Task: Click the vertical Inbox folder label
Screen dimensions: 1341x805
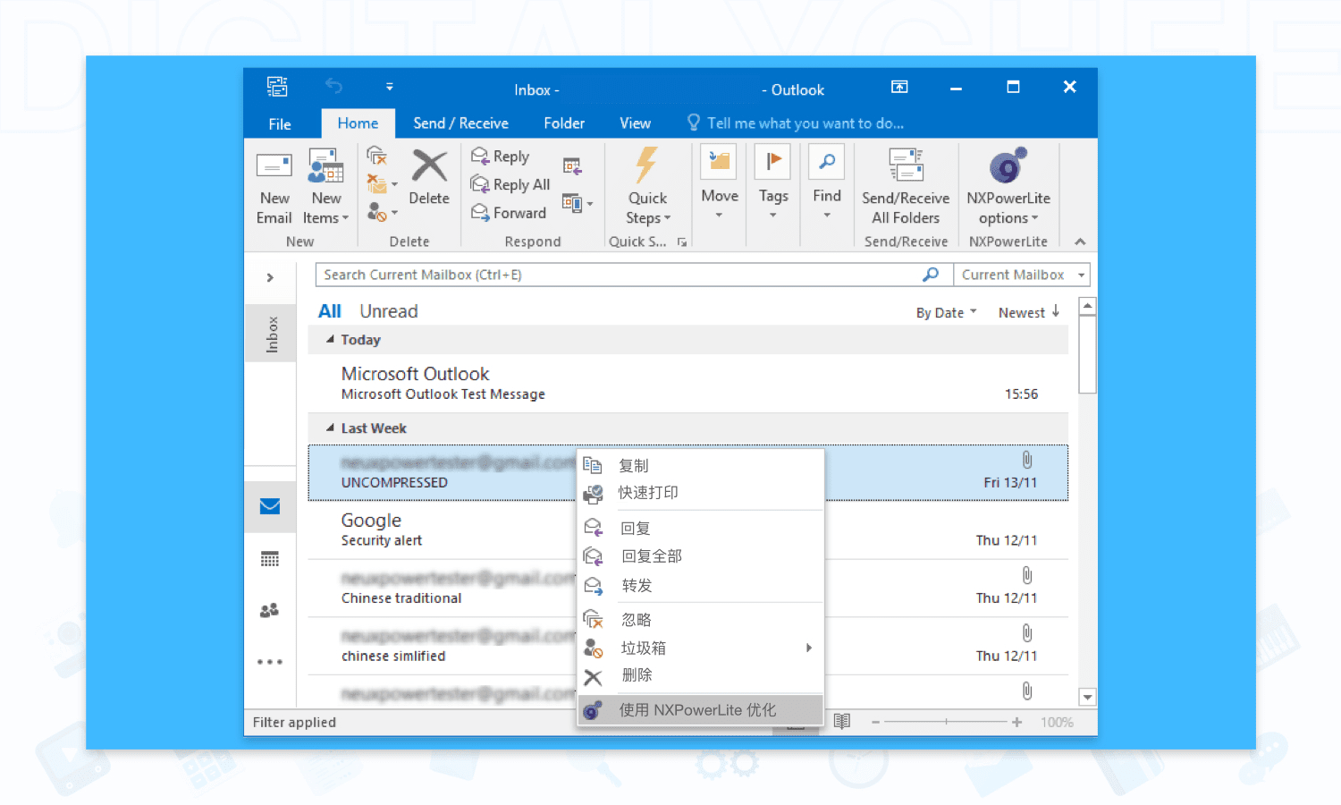Action: tap(272, 335)
